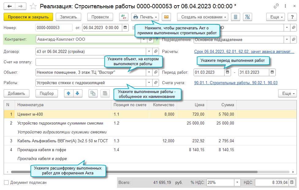Select the italic description Прокладка кабеля в гофре
The width and height of the screenshot is (299, 190).
42,158
